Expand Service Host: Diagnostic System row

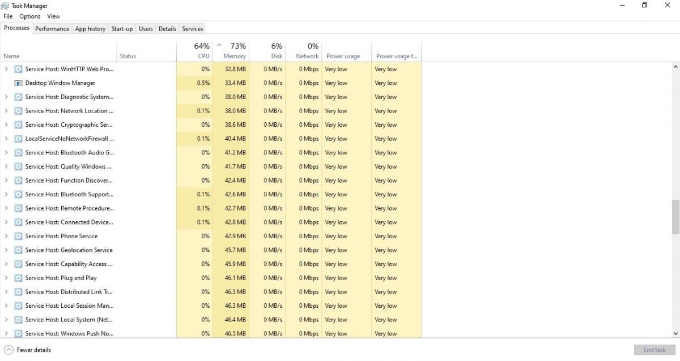click(x=6, y=97)
